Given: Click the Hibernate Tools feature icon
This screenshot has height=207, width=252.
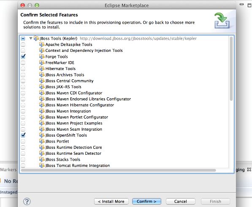Looking at the screenshot, I should click(42, 69).
